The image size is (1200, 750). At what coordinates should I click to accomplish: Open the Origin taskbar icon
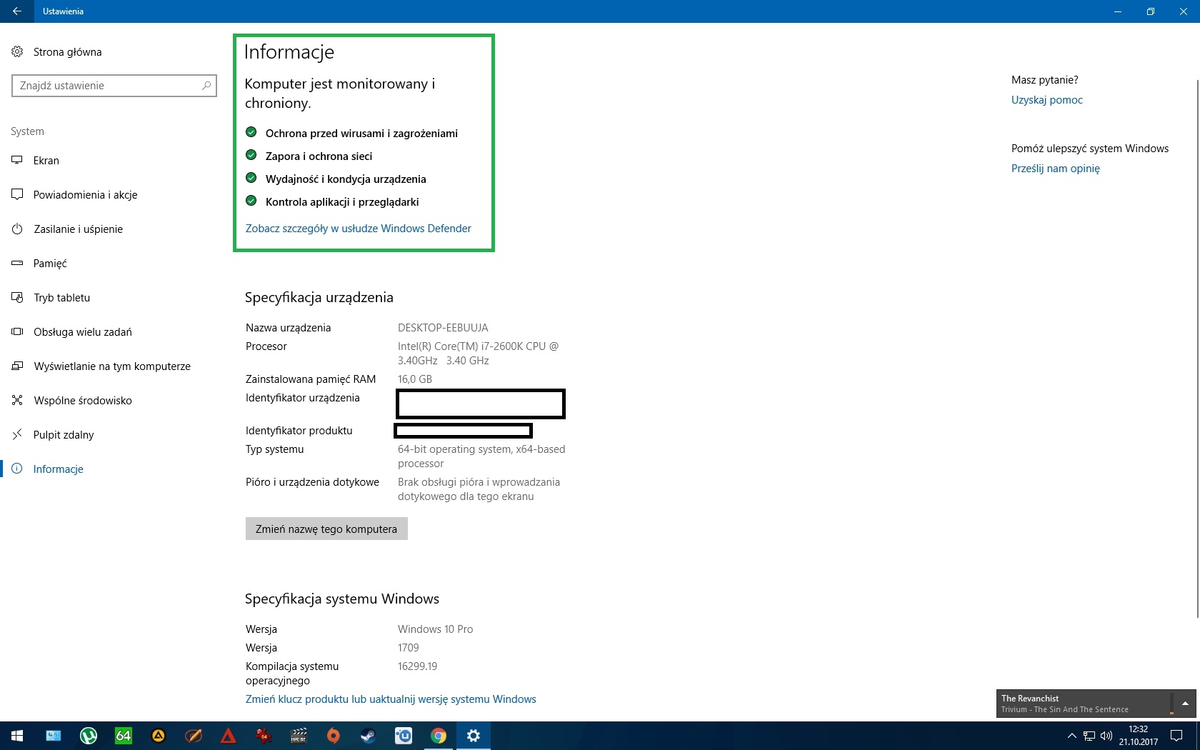[334, 736]
